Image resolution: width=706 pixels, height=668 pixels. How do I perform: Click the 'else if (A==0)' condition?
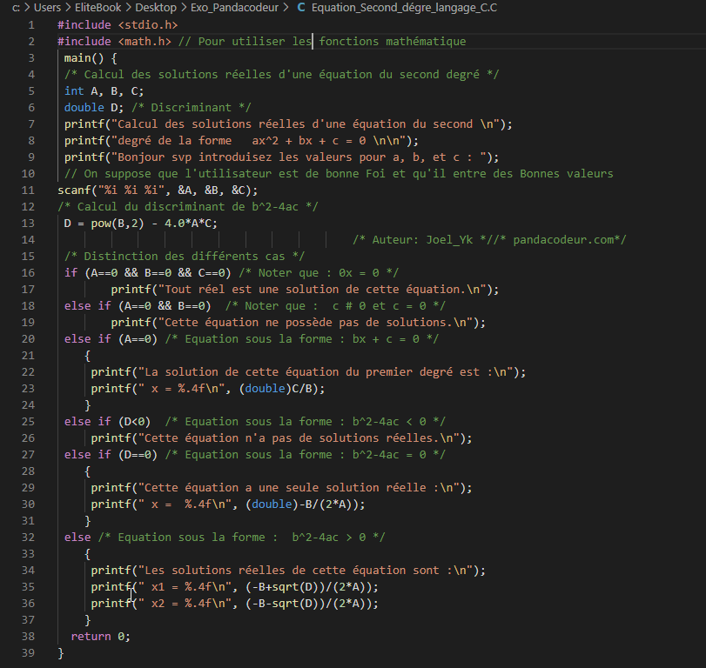point(111,338)
